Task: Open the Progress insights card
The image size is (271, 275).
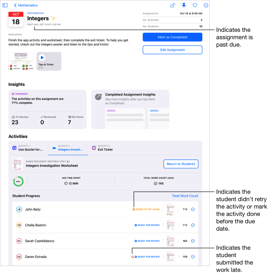Action: click(x=47, y=109)
